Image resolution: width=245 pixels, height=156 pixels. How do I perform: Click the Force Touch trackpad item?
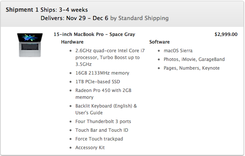[x=99, y=139]
